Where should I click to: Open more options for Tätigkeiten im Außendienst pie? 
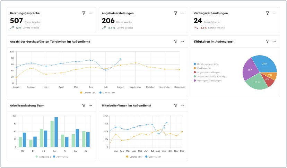[x=274, y=41]
